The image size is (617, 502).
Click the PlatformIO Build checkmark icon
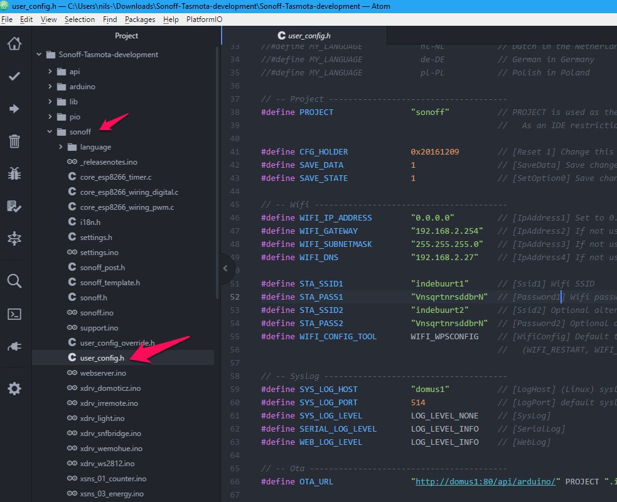(x=14, y=76)
